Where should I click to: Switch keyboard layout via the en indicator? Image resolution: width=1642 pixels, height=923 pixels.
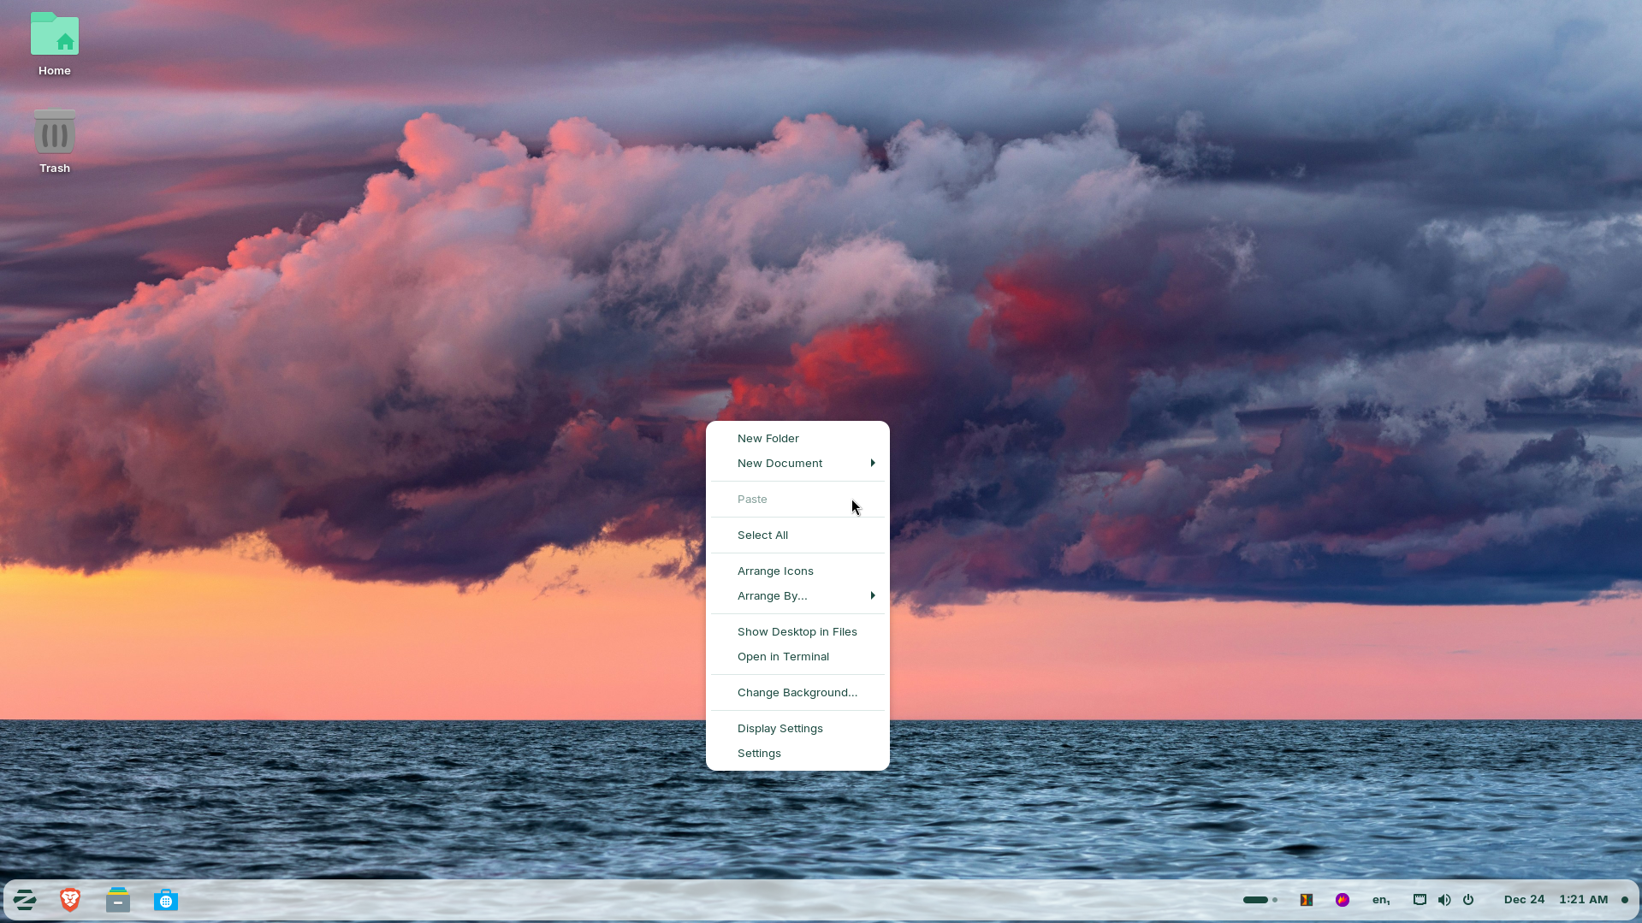[x=1380, y=899]
